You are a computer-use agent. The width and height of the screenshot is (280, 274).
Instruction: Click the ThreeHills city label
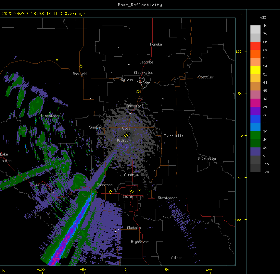point(173,136)
